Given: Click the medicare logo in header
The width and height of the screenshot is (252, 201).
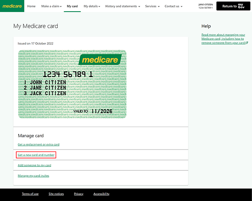Looking at the screenshot, I should coord(12,6).
